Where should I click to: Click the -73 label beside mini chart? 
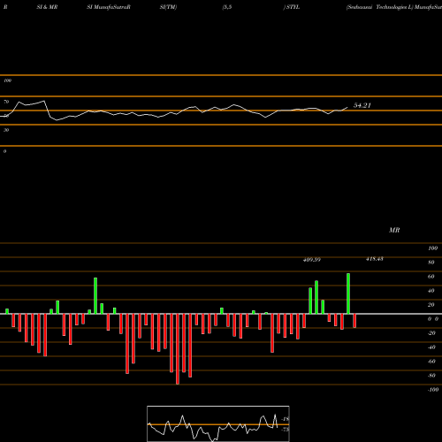click(286, 430)
